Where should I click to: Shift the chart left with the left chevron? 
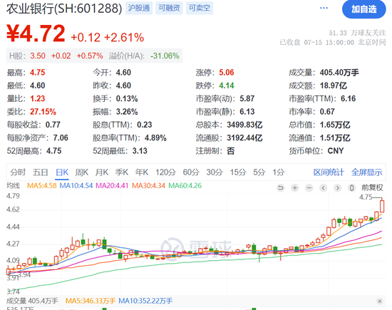324,187
